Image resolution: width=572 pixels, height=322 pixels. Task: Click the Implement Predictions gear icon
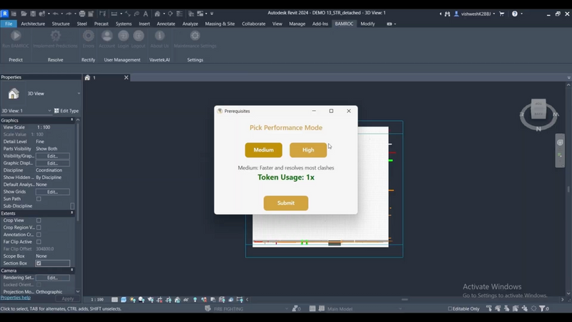click(56, 35)
